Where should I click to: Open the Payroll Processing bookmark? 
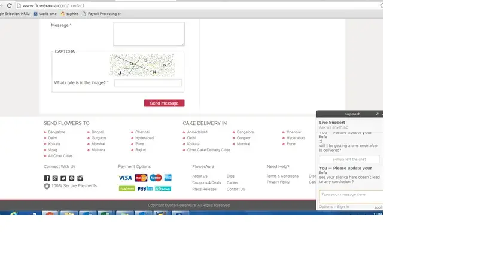[x=102, y=14]
